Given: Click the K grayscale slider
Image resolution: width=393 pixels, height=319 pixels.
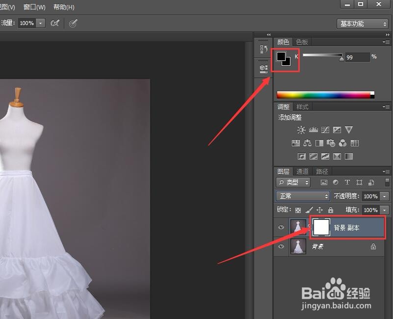Looking at the screenshot, I should pyautogui.click(x=322, y=55).
